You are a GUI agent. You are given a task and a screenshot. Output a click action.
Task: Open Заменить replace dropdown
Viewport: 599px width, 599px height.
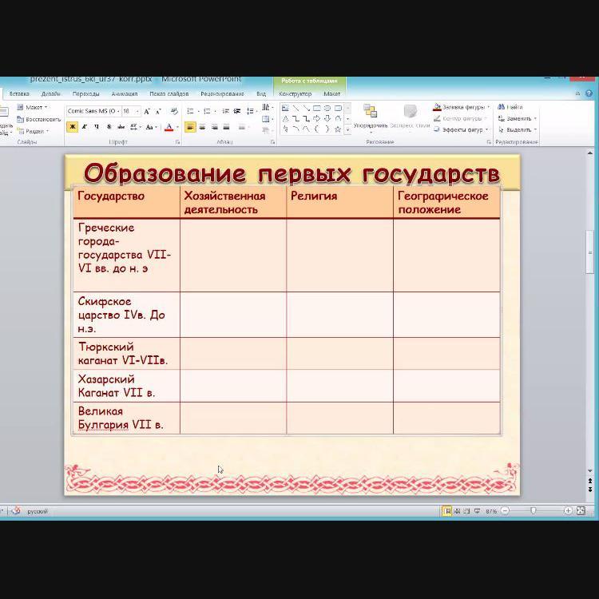518,118
